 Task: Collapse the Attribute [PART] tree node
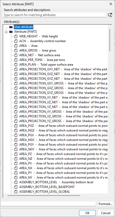[x=6, y=32]
